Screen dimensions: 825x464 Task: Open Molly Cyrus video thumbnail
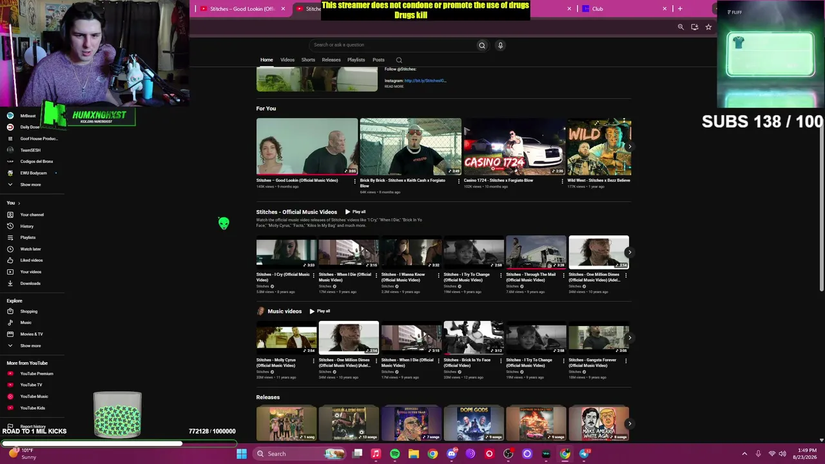[x=286, y=338]
